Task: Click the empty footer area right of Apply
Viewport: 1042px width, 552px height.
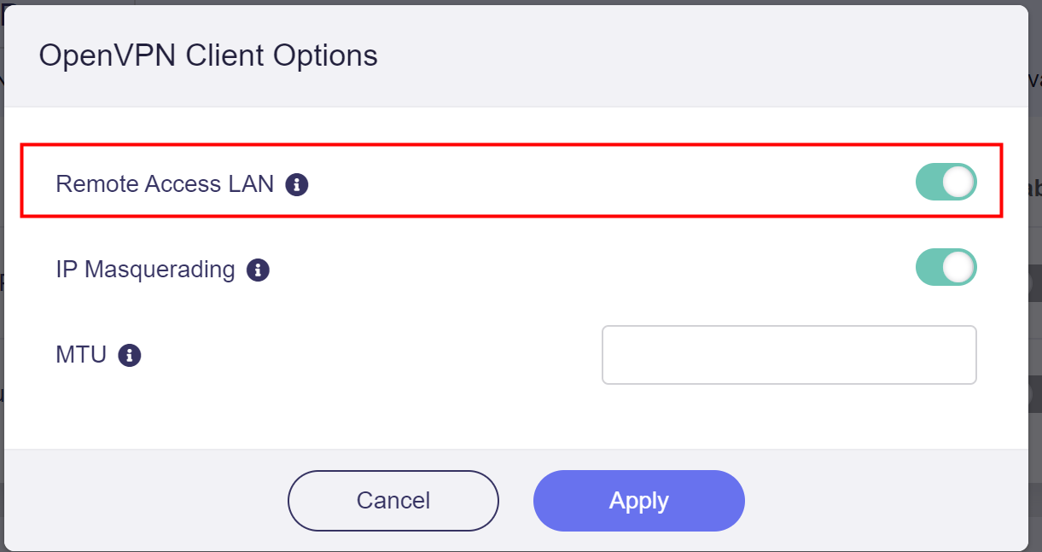Action: tap(886, 500)
